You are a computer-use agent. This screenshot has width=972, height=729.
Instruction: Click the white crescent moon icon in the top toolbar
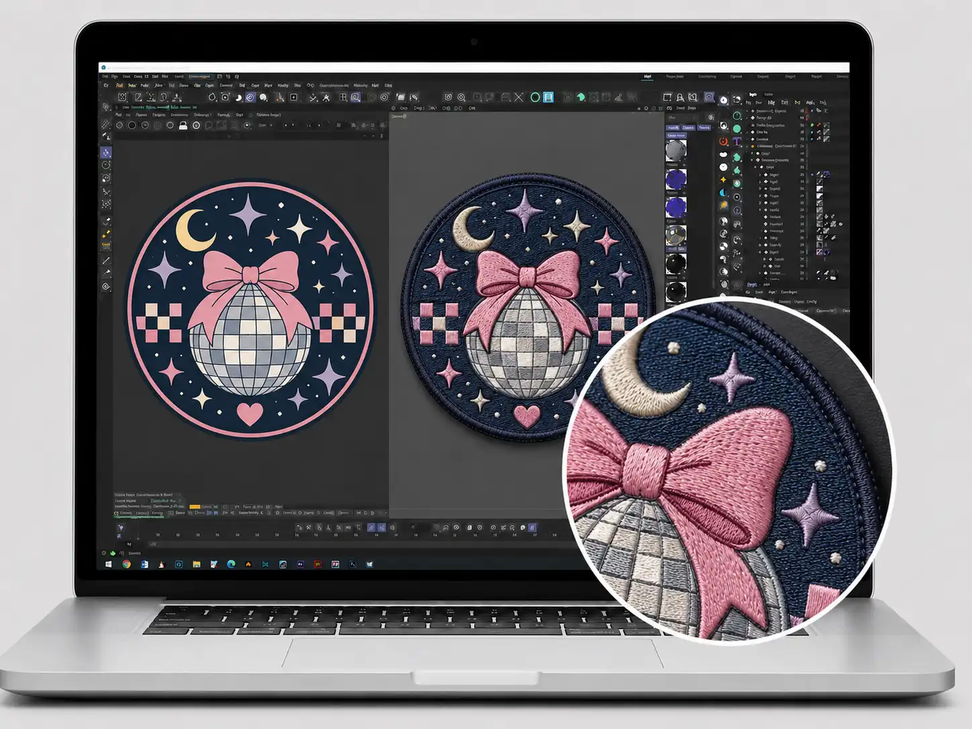point(238,97)
